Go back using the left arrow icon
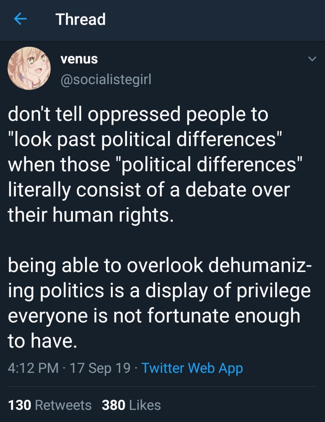325x422 pixels. click(20, 19)
